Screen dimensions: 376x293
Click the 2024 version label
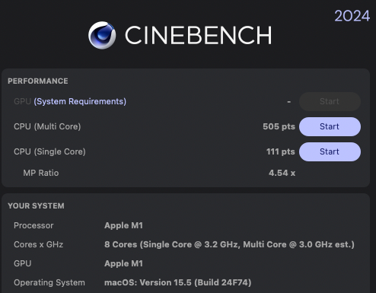352,16
